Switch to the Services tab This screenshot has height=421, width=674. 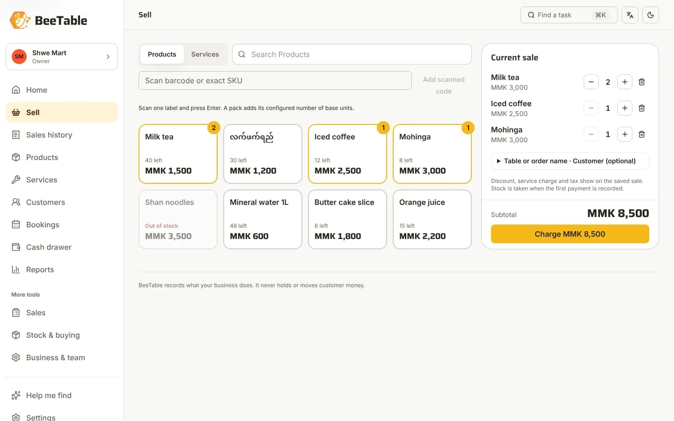[205, 54]
